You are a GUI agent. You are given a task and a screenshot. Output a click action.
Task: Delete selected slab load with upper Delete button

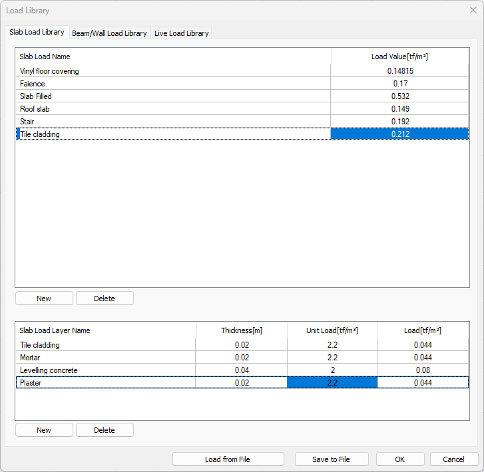[x=105, y=298]
